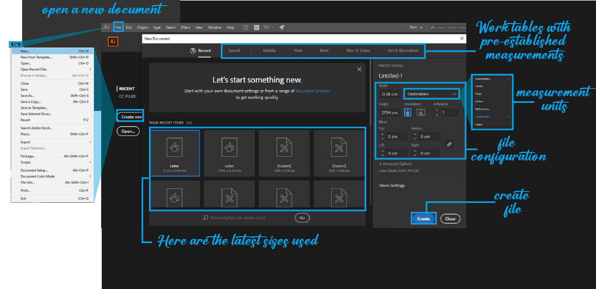The image size is (596, 289).
Task: Follow the document presets link
Action: point(313,91)
